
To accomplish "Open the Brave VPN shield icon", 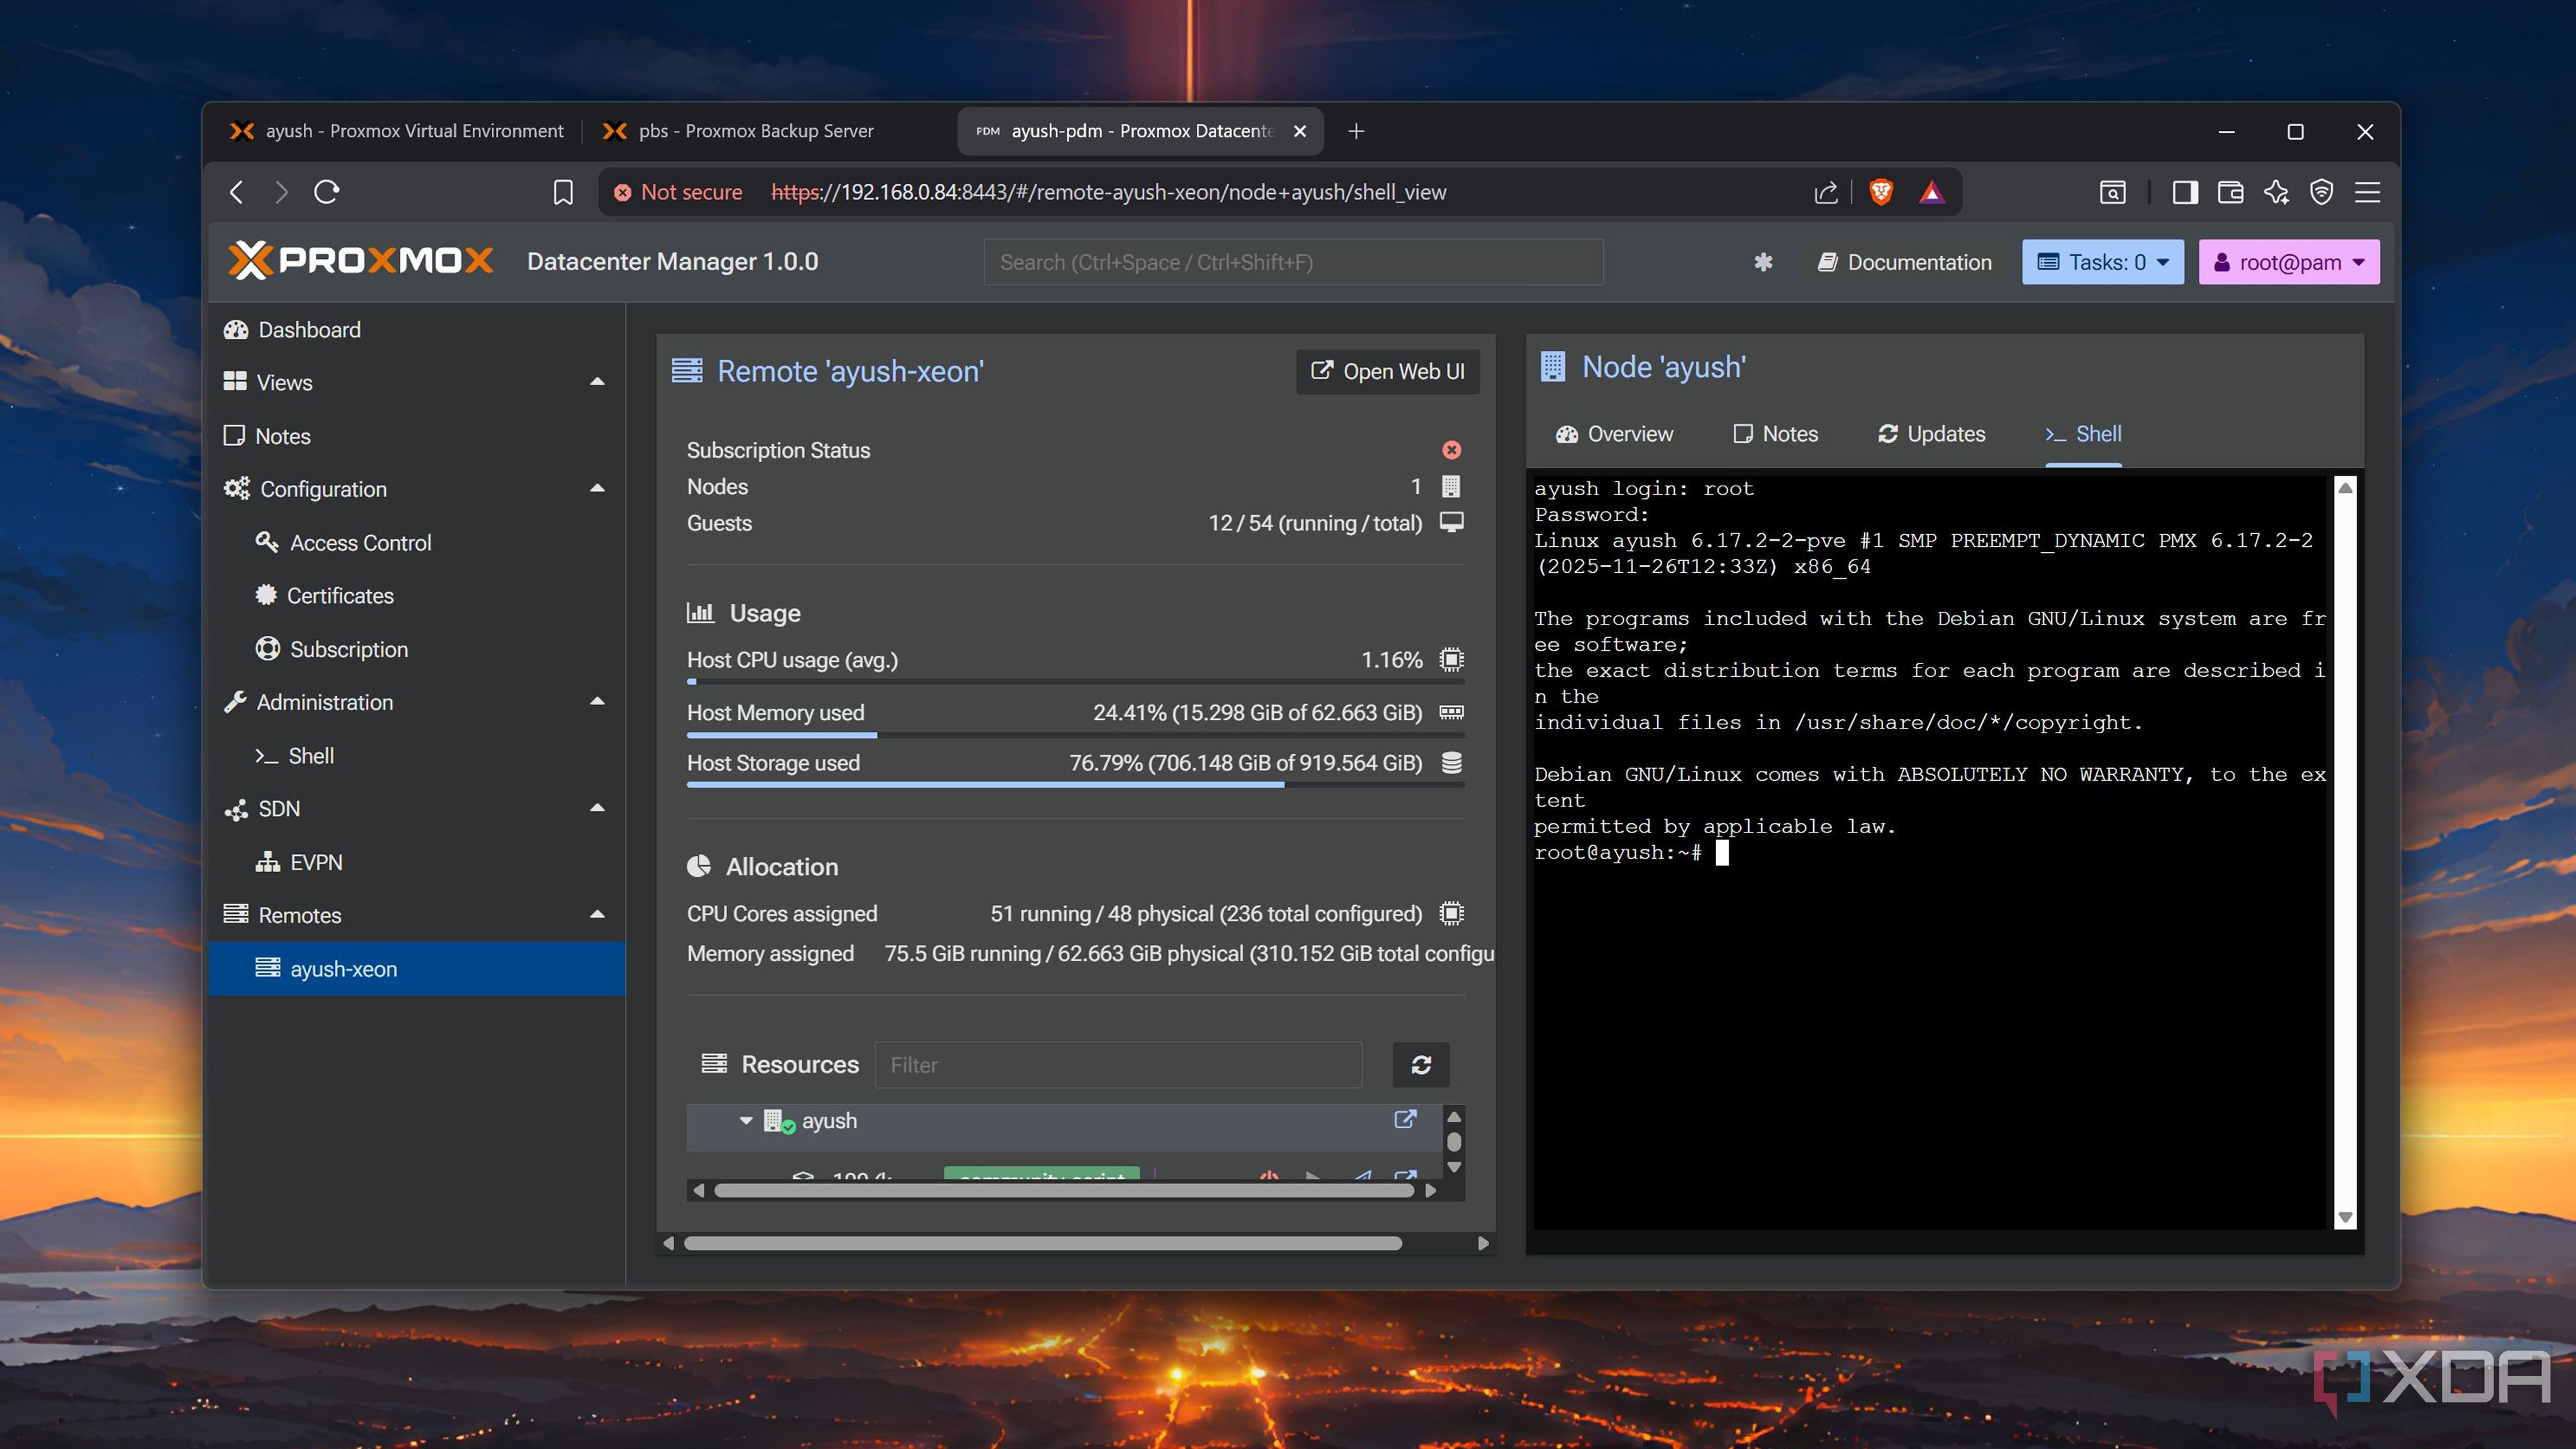I will click(2322, 192).
